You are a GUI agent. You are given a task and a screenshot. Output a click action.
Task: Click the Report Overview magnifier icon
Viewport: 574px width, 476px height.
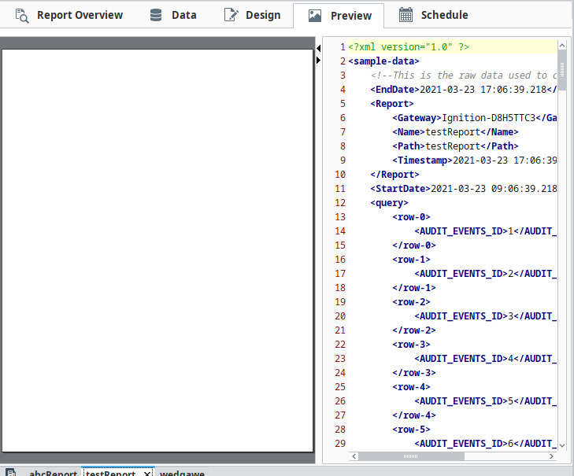click(22, 16)
